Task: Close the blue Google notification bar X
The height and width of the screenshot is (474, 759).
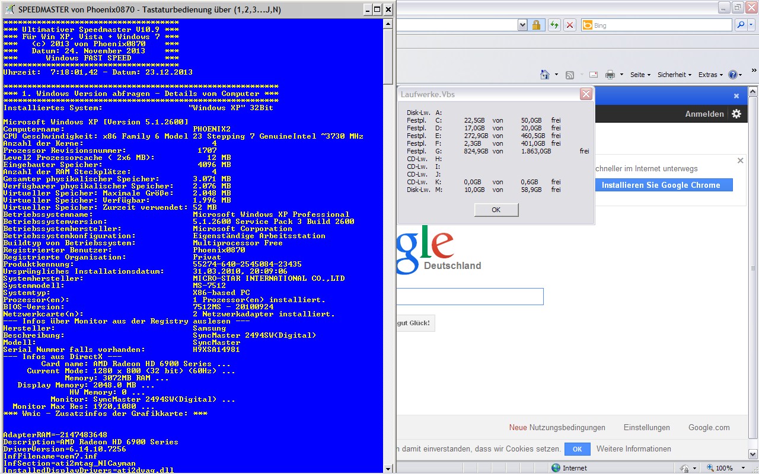Action: click(x=736, y=96)
